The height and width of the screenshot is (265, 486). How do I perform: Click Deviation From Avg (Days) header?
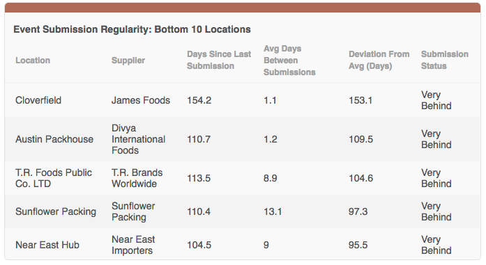point(379,60)
